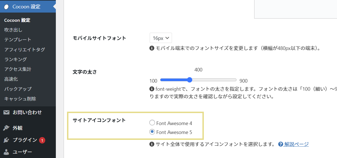Image resolution: width=337 pixels, height=158 pixels.
Task: Open the バックアップ page
Action: pyautogui.click(x=18, y=89)
